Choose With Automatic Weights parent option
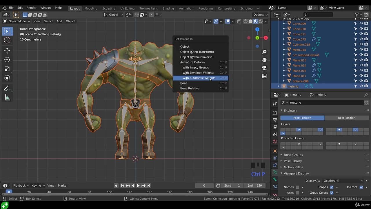The height and width of the screenshot is (209, 371). (x=201, y=78)
